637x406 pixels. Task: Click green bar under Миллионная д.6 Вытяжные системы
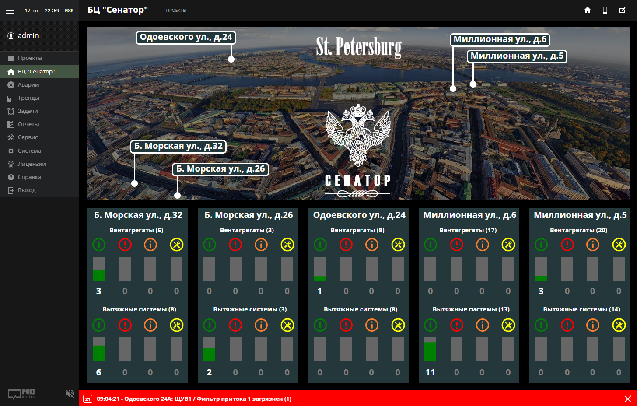(x=430, y=351)
